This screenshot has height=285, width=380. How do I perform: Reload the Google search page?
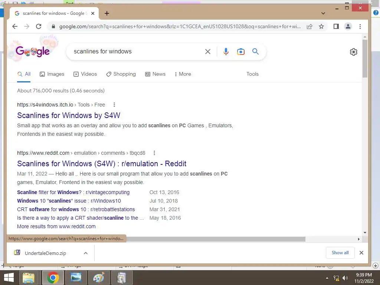[39, 26]
